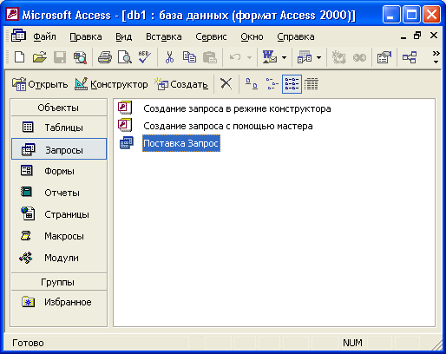Open the Окно menu
Screen dimensions: 446x354
[x=252, y=36]
